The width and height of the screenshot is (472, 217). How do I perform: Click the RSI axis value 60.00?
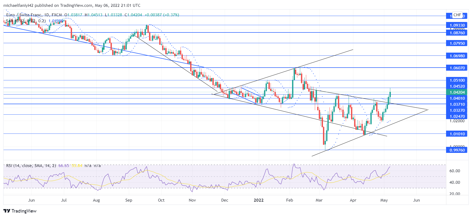click(x=455, y=171)
